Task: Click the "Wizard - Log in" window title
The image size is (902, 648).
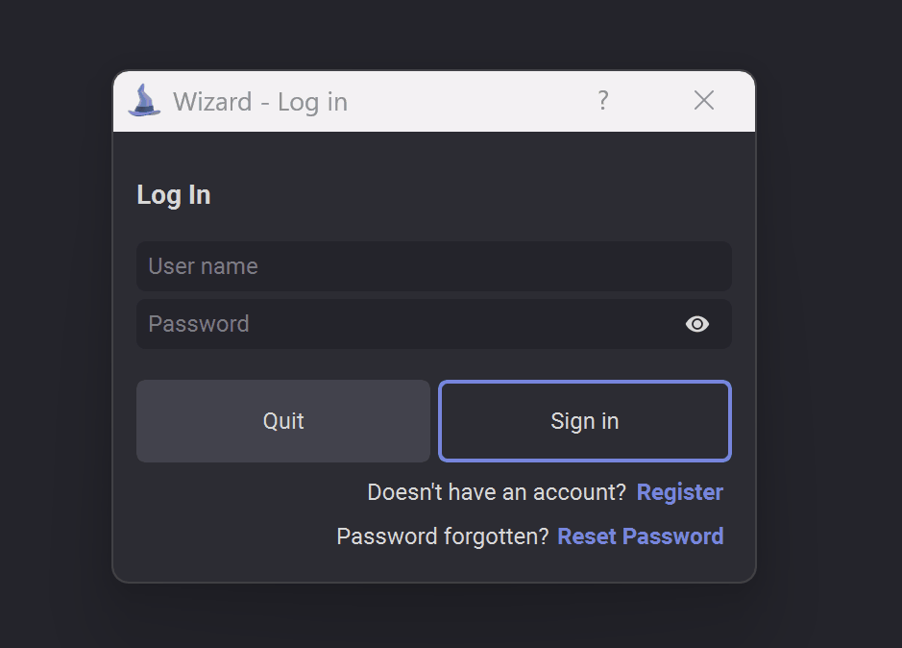Action: coord(260,102)
